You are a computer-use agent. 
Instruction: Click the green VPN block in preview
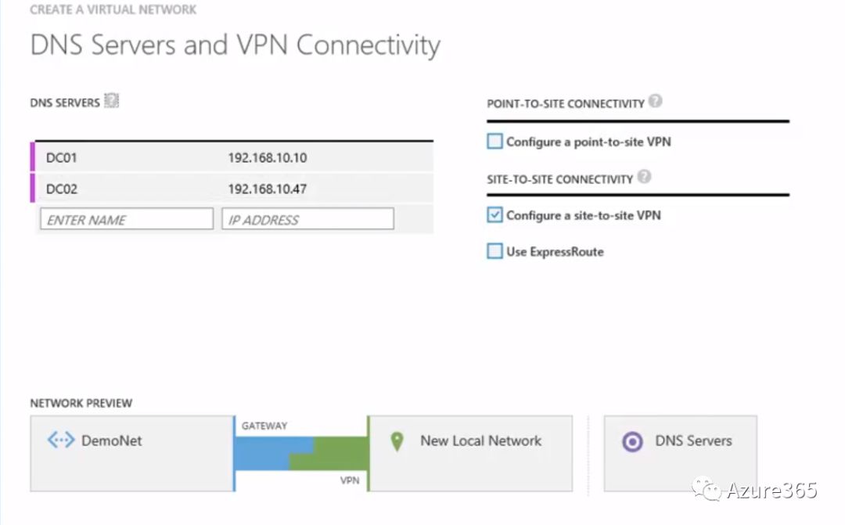(x=336, y=454)
